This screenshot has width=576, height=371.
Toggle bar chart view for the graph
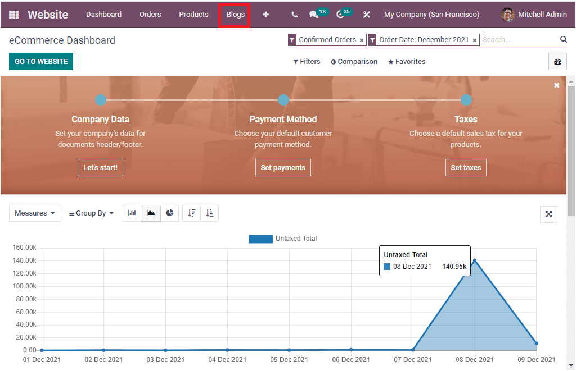tap(132, 213)
